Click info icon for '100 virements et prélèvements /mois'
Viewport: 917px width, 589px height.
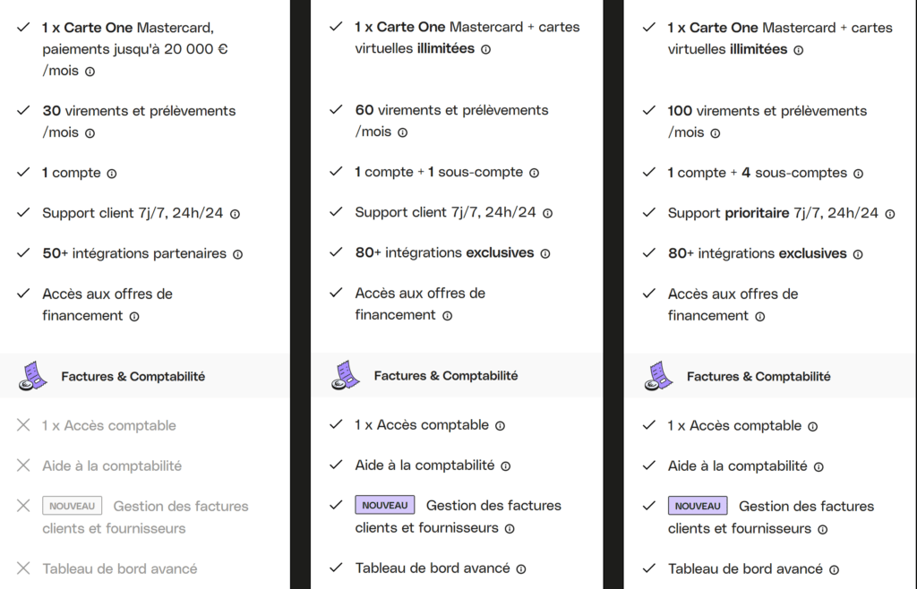point(716,133)
